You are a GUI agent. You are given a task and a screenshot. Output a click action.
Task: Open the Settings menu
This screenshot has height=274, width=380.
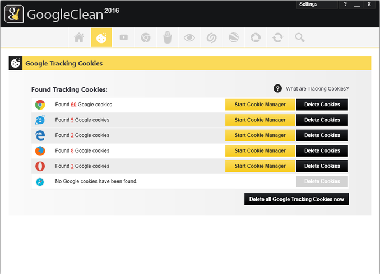pyautogui.click(x=317, y=4)
